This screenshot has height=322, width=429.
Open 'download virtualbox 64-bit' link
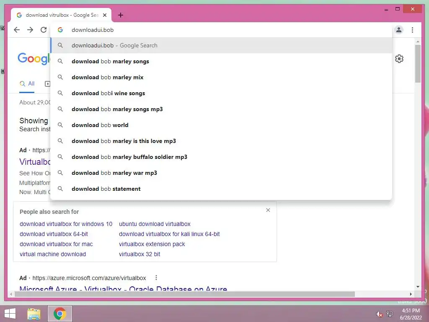click(54, 234)
